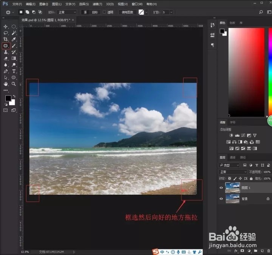Screen dimensions: 272x255
Task: Select the Zoom tool
Action: tap(14, 84)
